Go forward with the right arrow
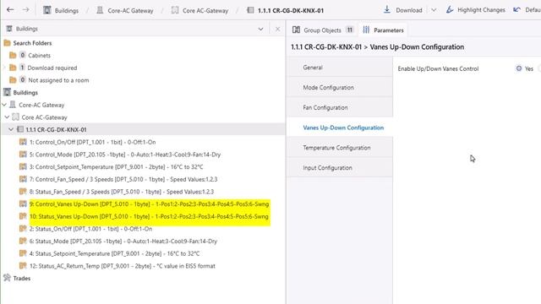The image size is (541, 304). pos(26,9)
